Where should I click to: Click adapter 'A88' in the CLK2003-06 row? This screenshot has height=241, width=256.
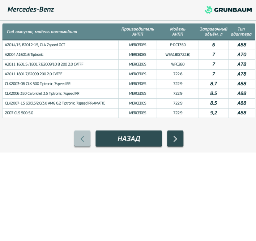point(242,84)
